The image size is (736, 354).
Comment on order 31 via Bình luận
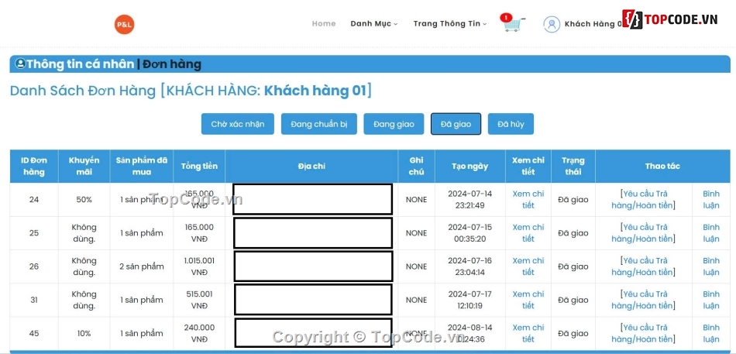click(x=711, y=300)
